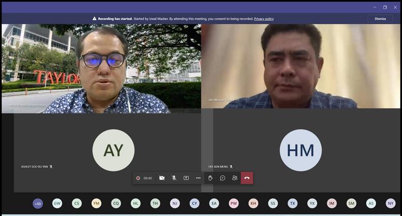Screen dimensions: 402x216
Task: Select the EA participant avatar
Action: (x=214, y=204)
